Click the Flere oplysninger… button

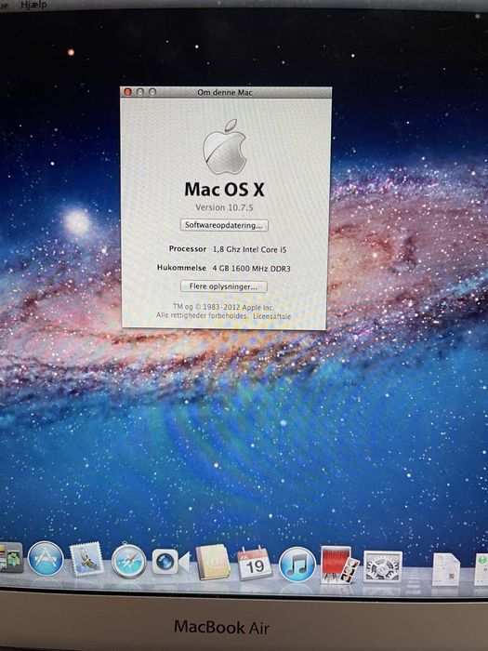coord(224,286)
